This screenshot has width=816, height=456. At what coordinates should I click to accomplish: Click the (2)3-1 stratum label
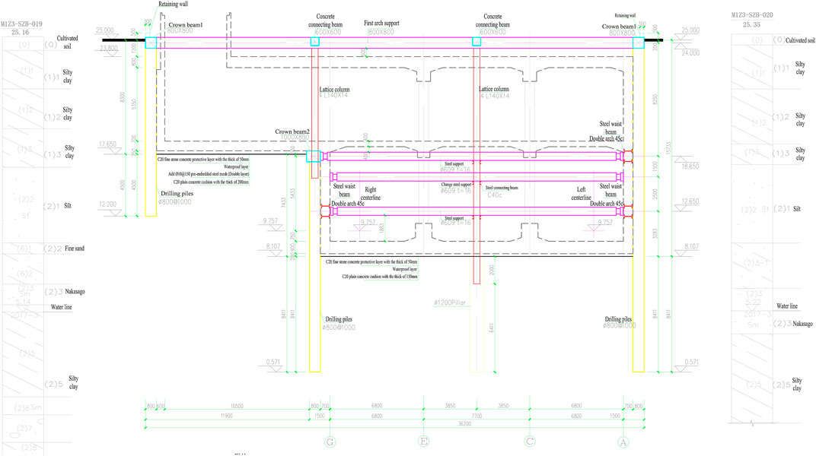756,263
